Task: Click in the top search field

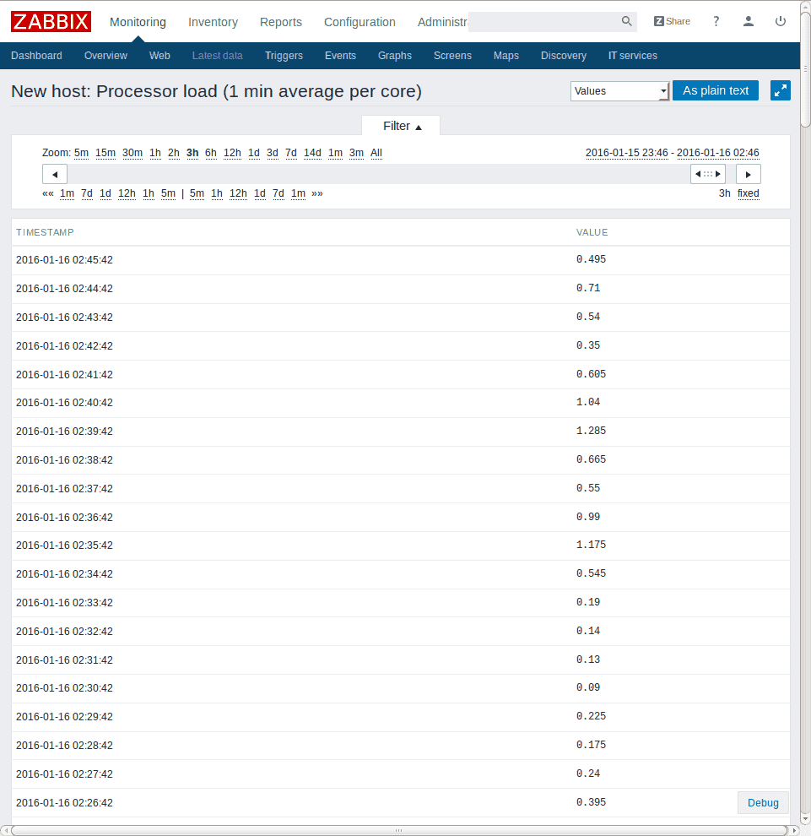Action: pos(543,22)
